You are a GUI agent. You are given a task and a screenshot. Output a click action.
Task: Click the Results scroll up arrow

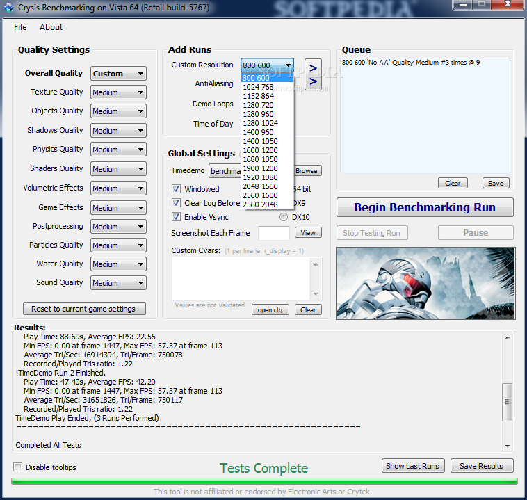507,337
